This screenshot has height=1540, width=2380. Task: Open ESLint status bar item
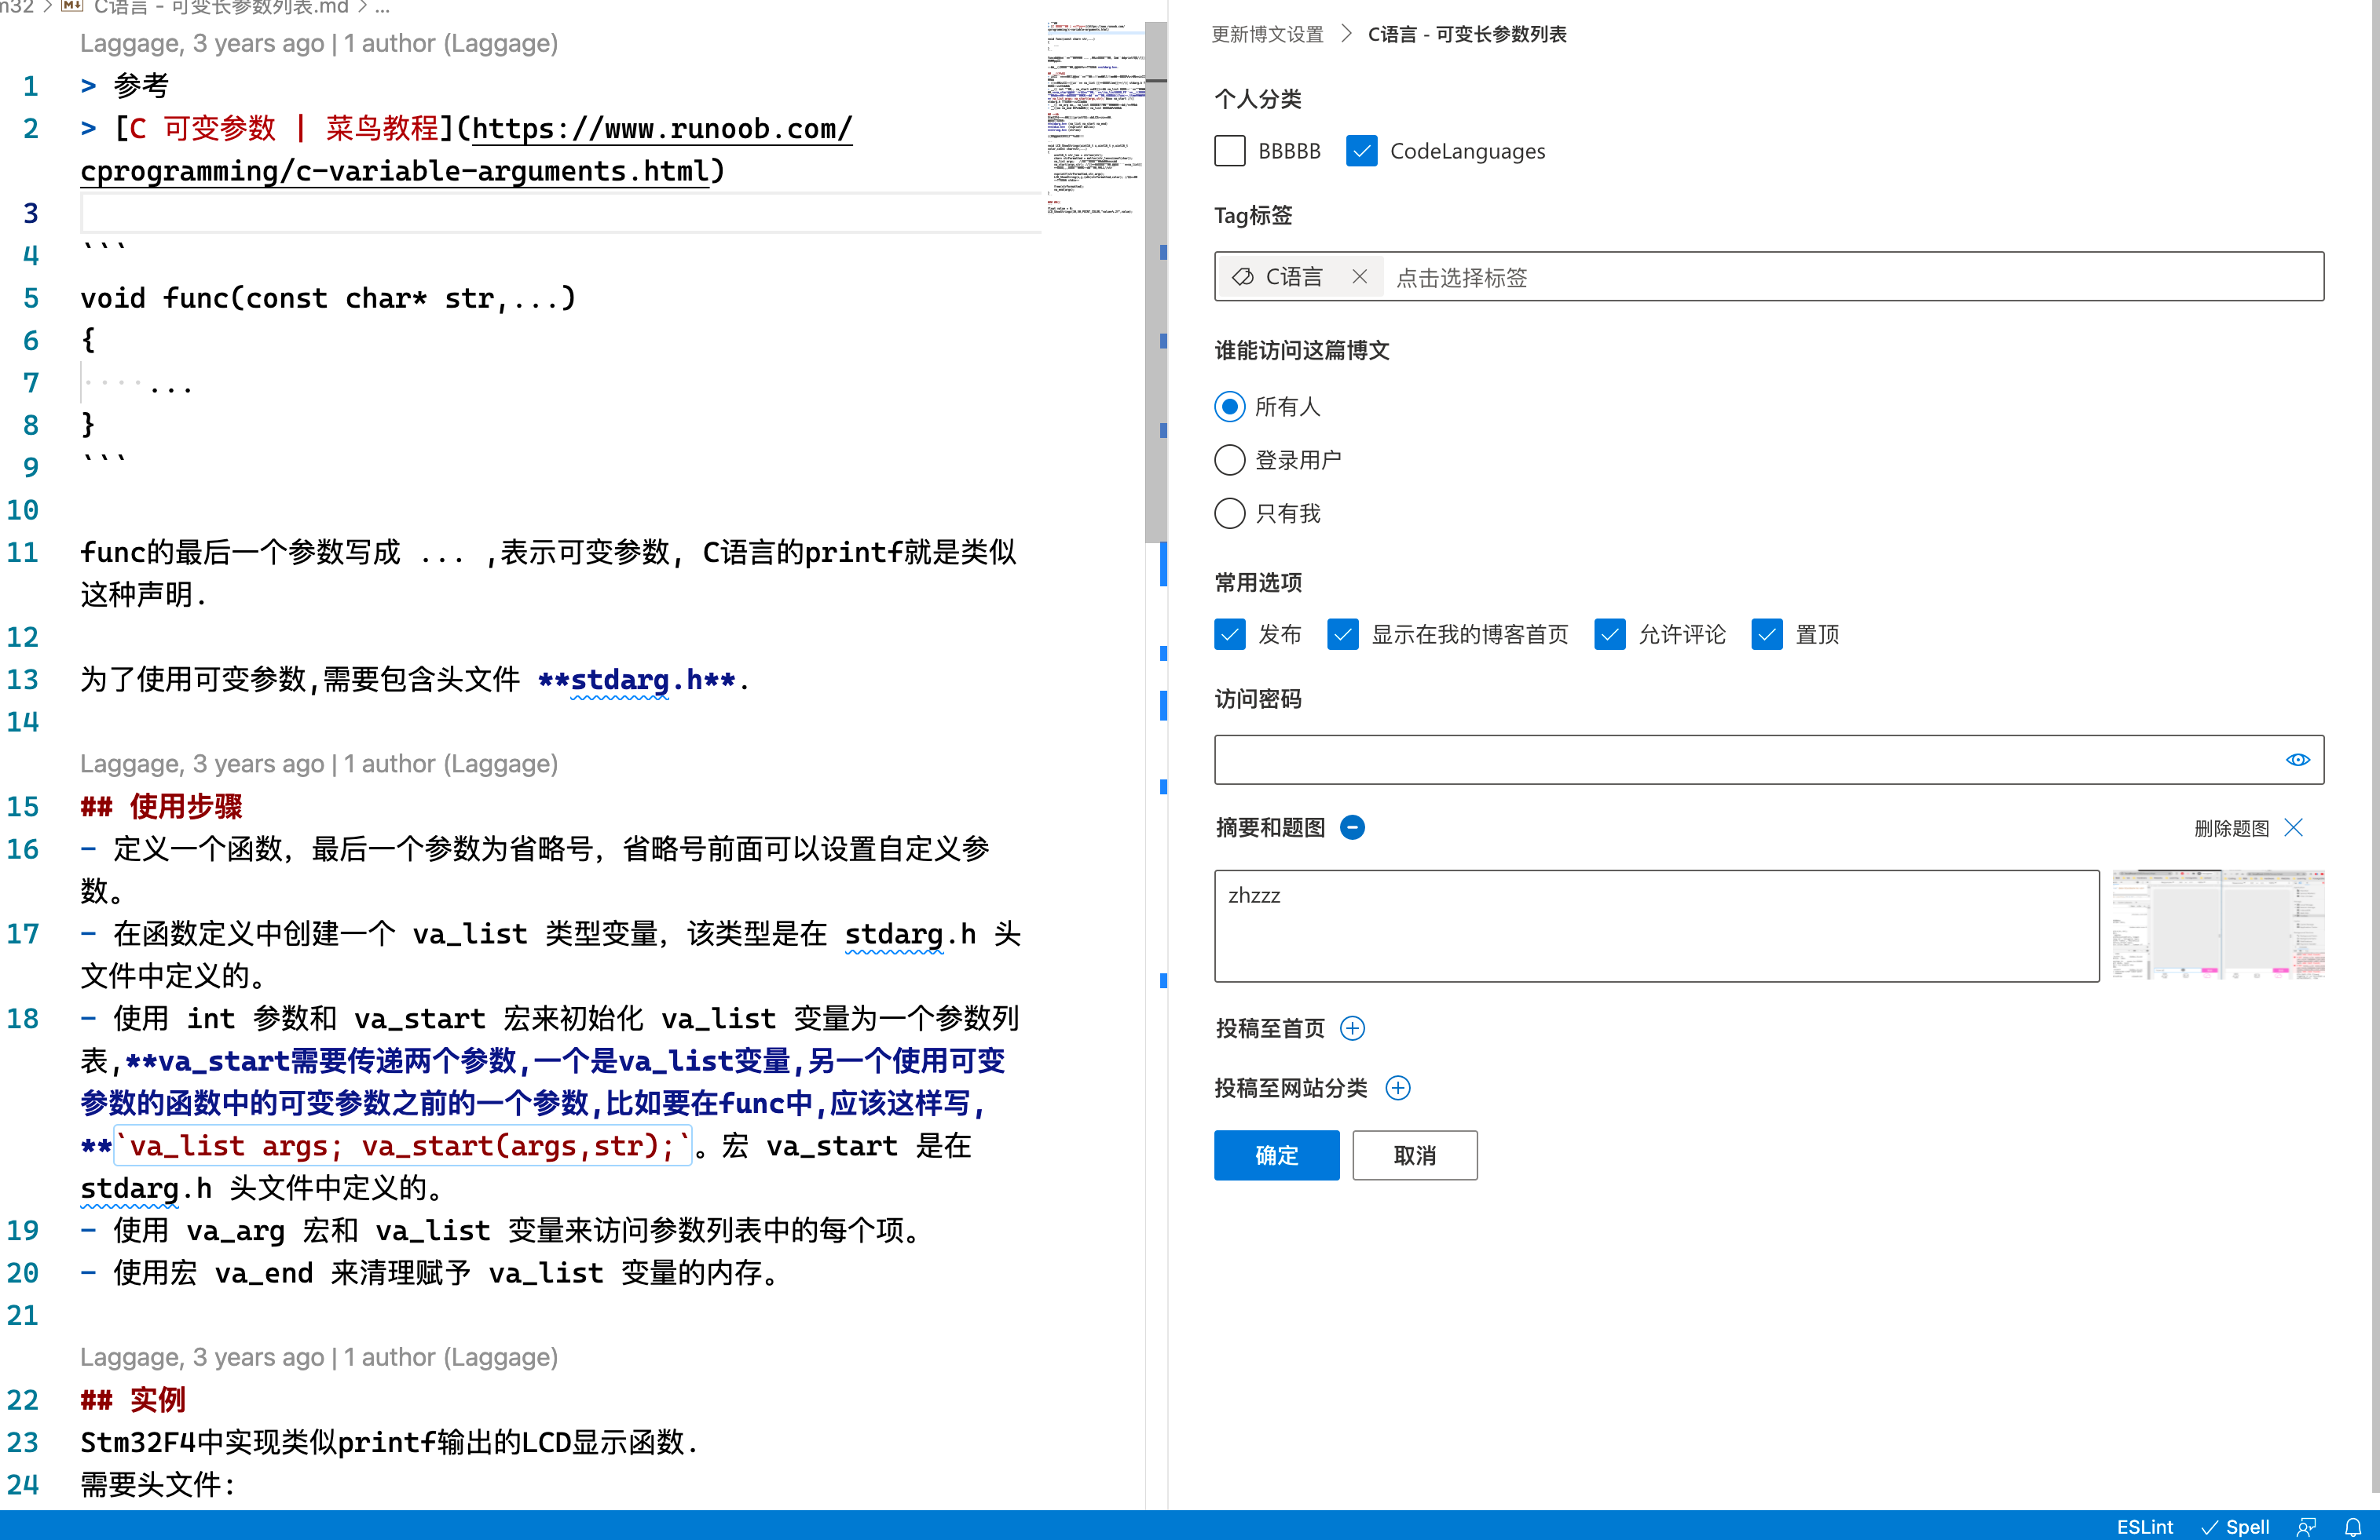click(x=2144, y=1527)
